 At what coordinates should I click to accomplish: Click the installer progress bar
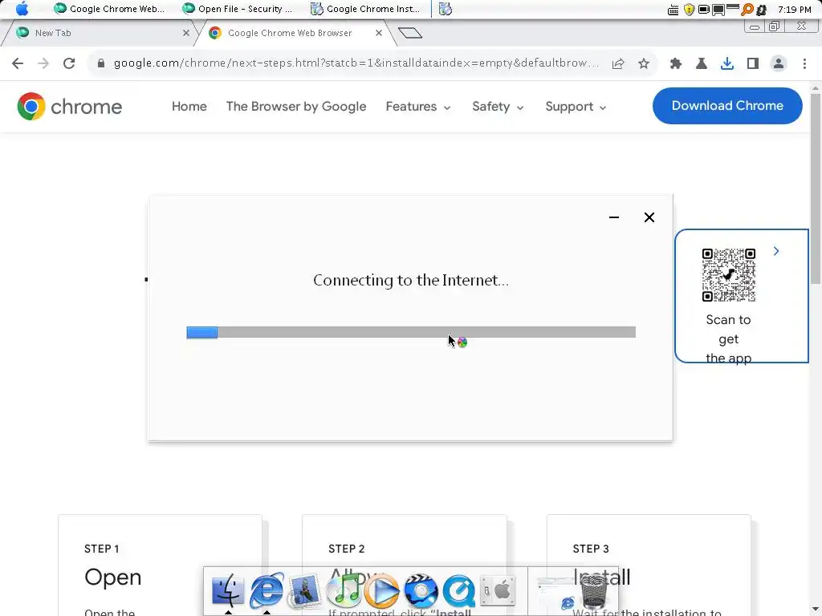coord(411,332)
